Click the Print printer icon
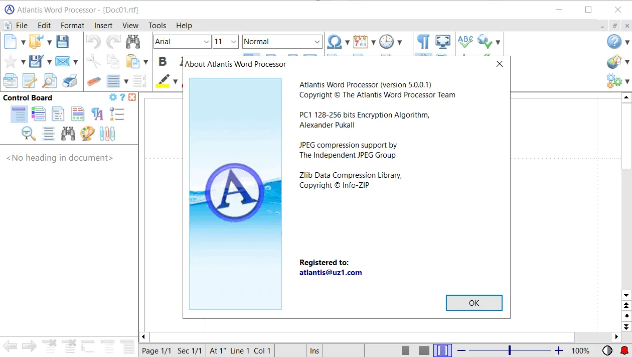The height and width of the screenshot is (357, 632). point(69,80)
